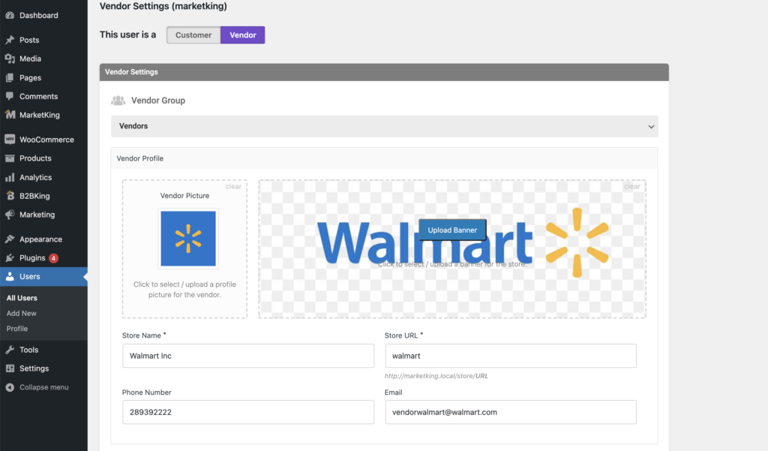This screenshot has height=451, width=768.
Task: Click the Store URL input field
Action: pos(510,356)
